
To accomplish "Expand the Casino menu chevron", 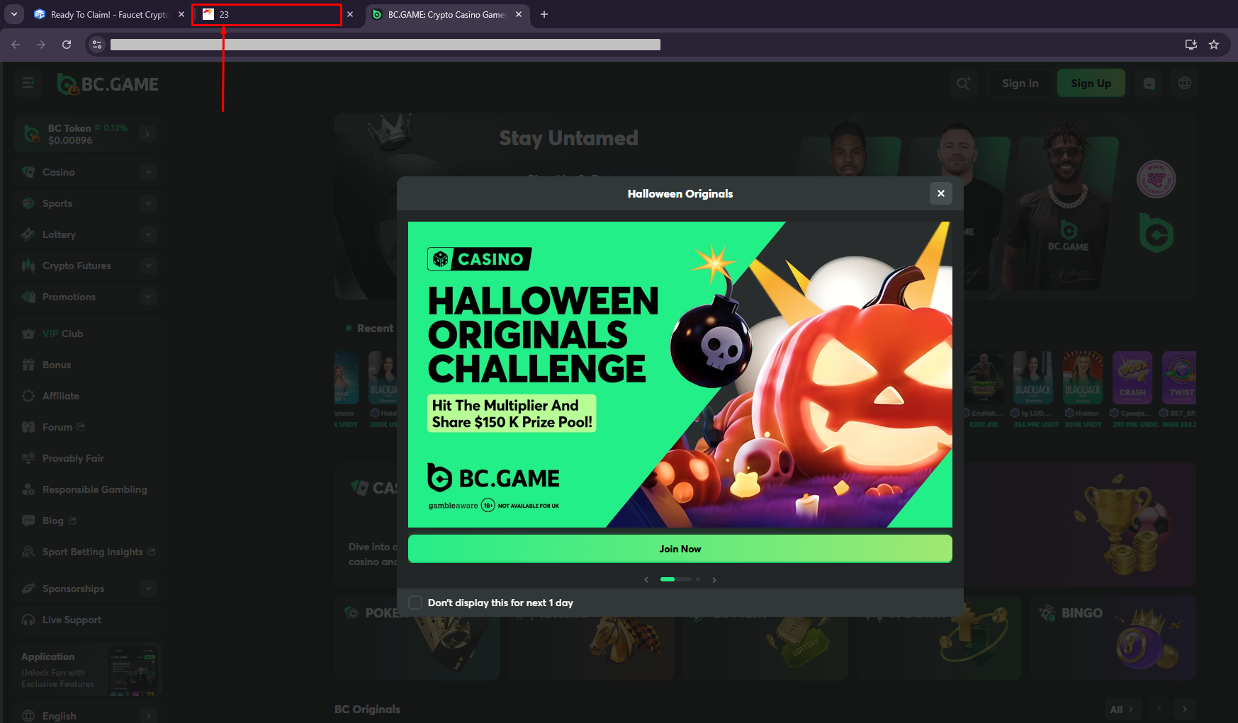I will pos(148,172).
